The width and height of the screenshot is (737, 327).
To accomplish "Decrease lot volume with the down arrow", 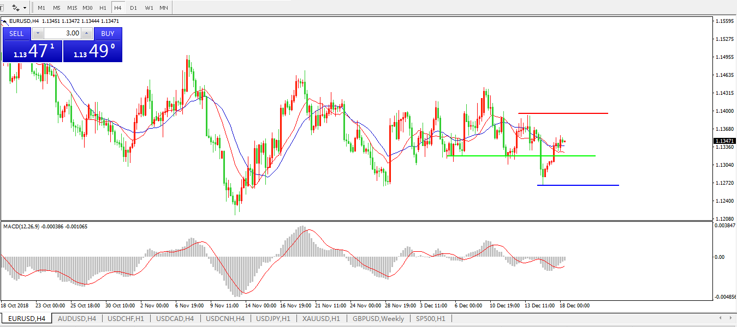I will click(37, 33).
